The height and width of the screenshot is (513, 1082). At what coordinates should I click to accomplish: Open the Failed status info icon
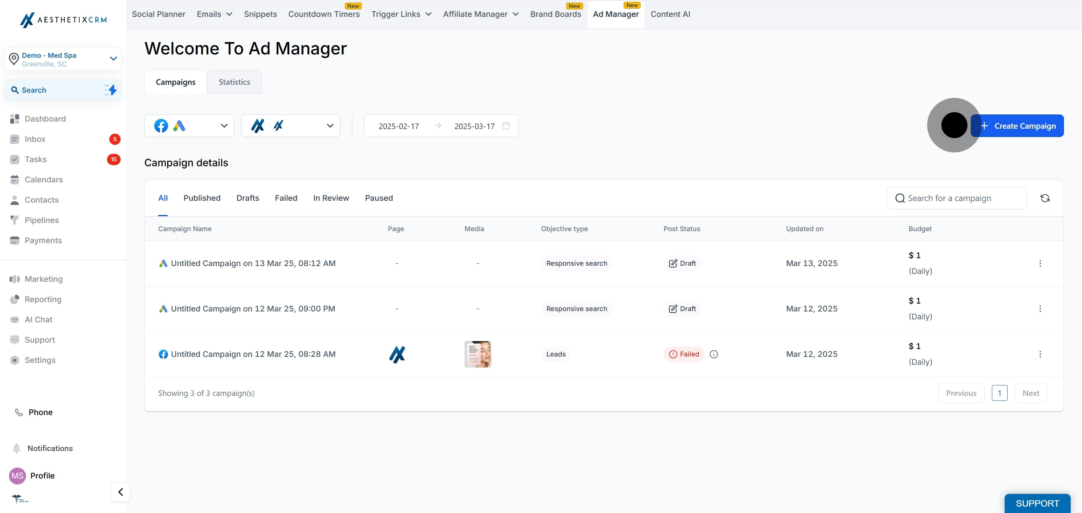point(714,354)
